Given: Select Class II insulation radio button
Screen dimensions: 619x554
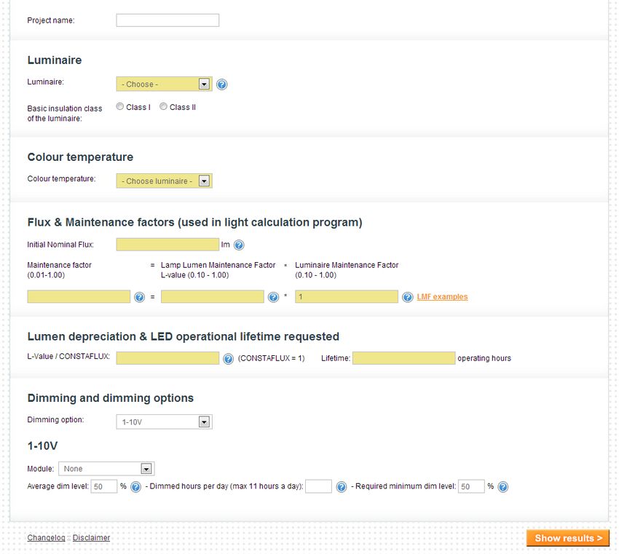Looking at the screenshot, I should pyautogui.click(x=163, y=106).
